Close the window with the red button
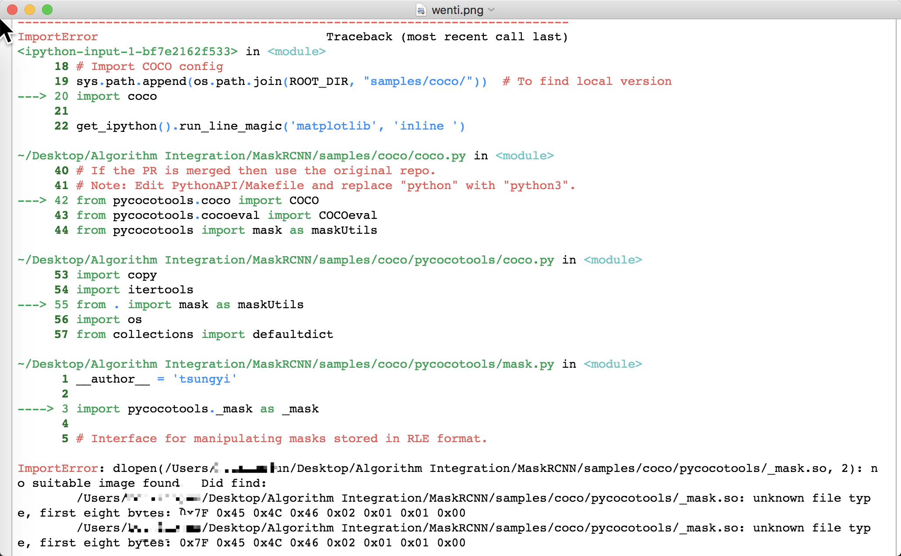Viewport: 901px width, 556px height. click(x=12, y=10)
